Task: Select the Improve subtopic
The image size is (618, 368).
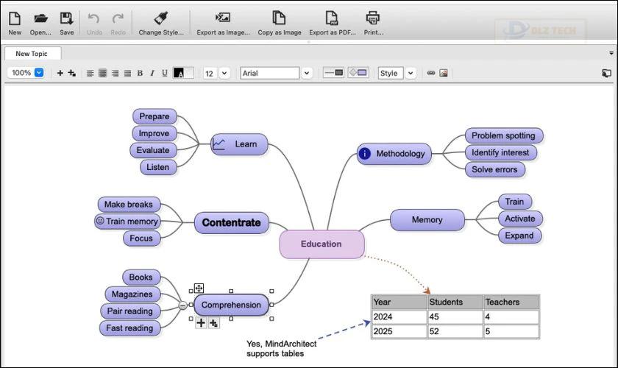Action: pos(154,133)
